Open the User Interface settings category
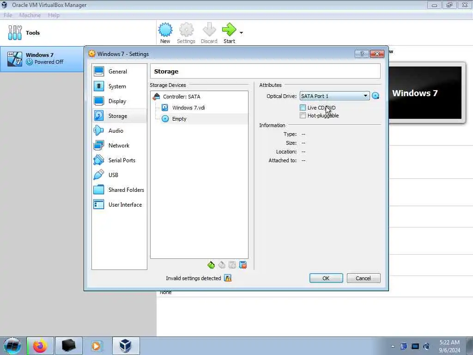Image resolution: width=473 pixels, height=355 pixels. point(119,205)
